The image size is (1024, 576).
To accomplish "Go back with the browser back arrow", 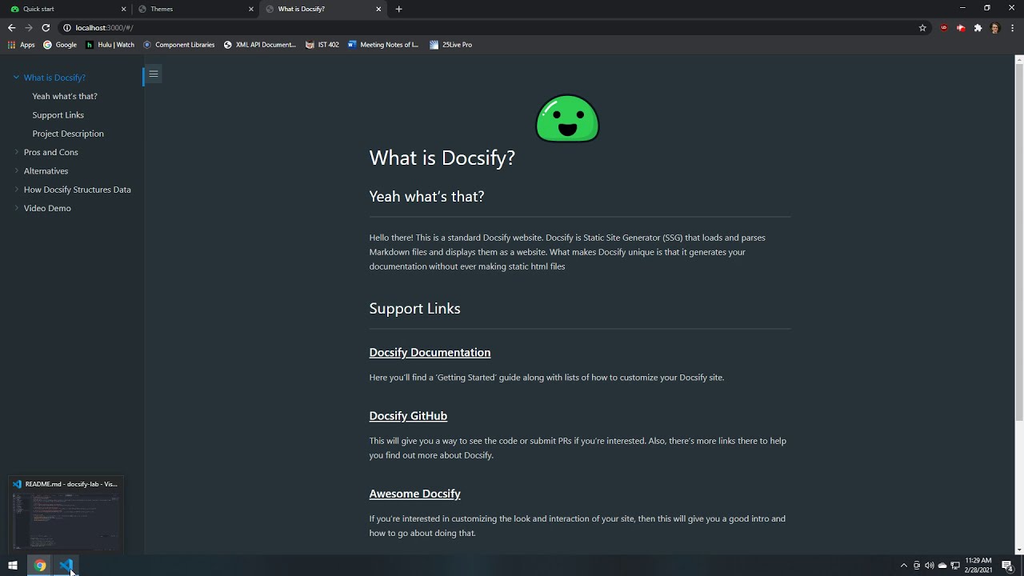I will pyautogui.click(x=11, y=28).
